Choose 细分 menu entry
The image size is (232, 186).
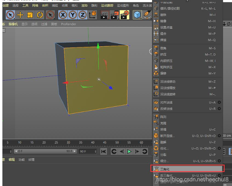[x=188, y=161]
